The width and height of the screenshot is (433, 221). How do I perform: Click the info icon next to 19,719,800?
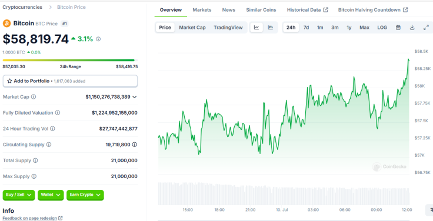click(135, 145)
